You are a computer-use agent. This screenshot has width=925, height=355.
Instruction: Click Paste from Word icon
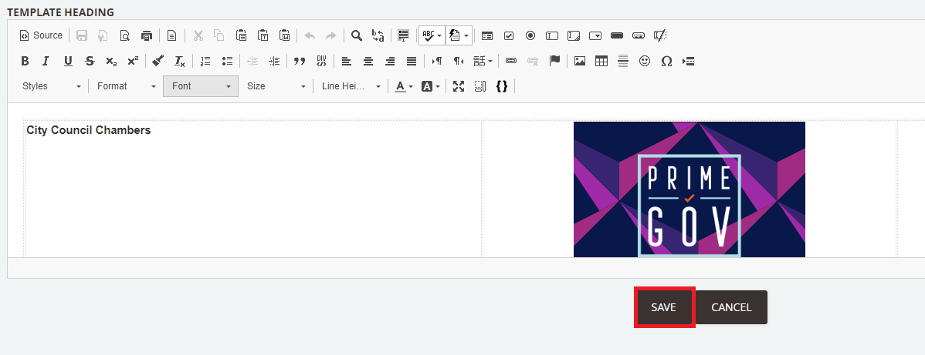[285, 35]
